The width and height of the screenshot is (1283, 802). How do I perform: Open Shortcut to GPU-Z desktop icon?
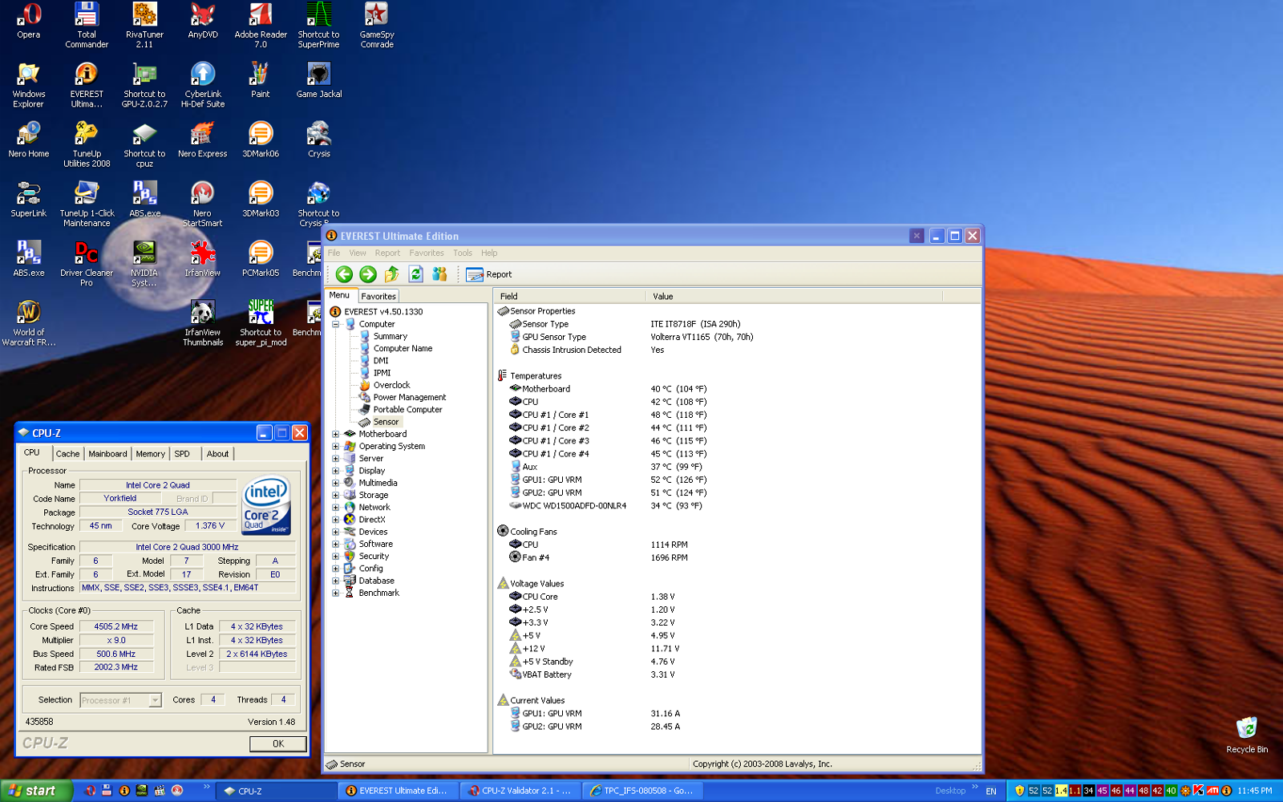(144, 85)
